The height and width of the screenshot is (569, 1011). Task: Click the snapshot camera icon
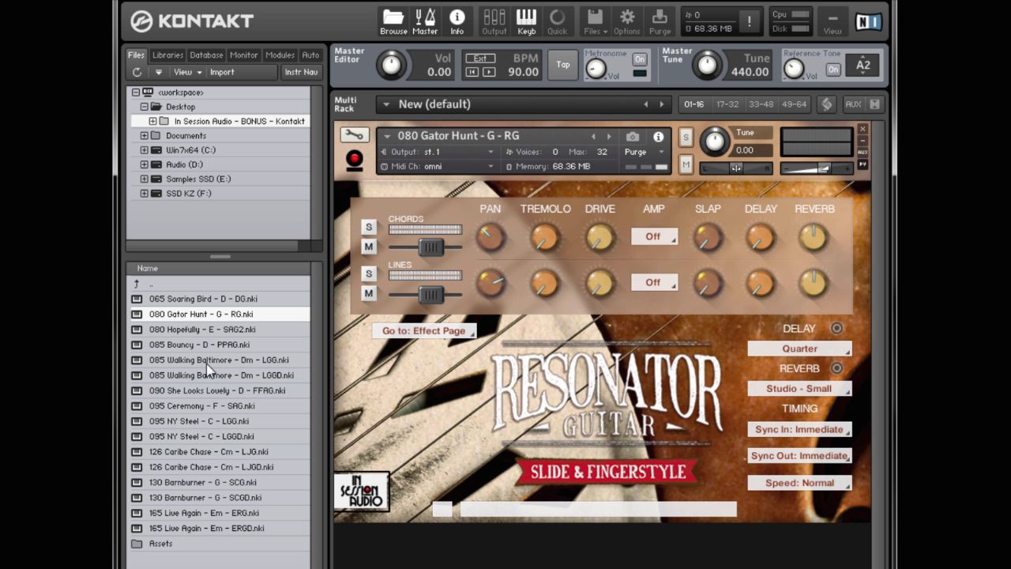pyautogui.click(x=633, y=137)
